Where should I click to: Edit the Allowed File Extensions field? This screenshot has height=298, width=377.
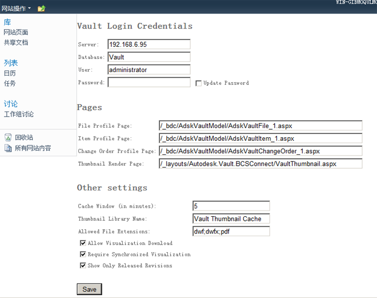click(231, 231)
